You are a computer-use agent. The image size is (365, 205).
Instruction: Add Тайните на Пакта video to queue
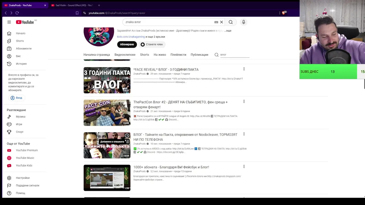(x=127, y=142)
